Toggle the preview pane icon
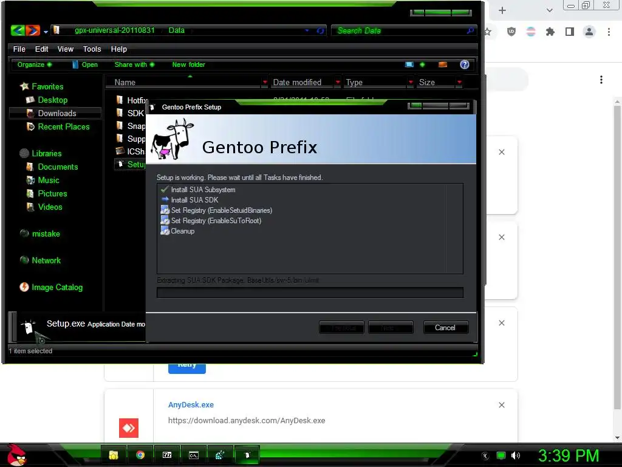Screen dimensions: 622x467 coord(443,64)
